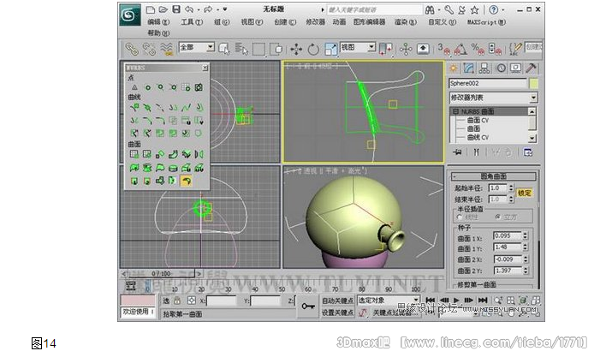The image size is (612, 357).
Task: Increment the 曲面 1 Y spinner
Action: click(526, 245)
